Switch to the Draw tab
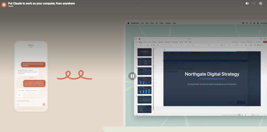The width and height of the screenshot is (267, 132). point(149,42)
